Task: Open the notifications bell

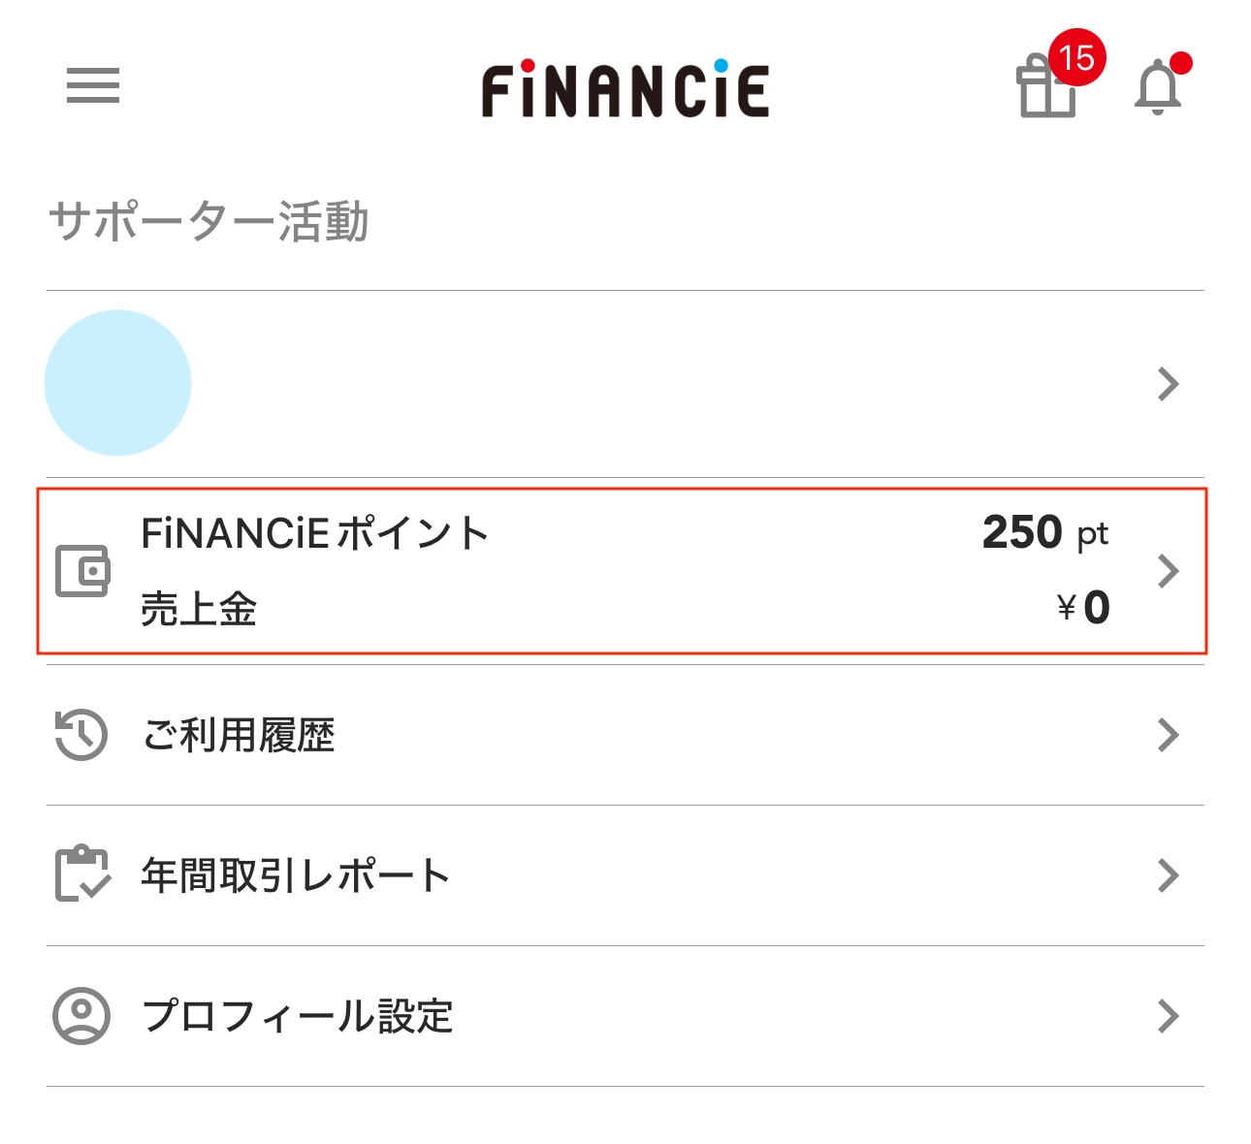Action: pos(1158,88)
